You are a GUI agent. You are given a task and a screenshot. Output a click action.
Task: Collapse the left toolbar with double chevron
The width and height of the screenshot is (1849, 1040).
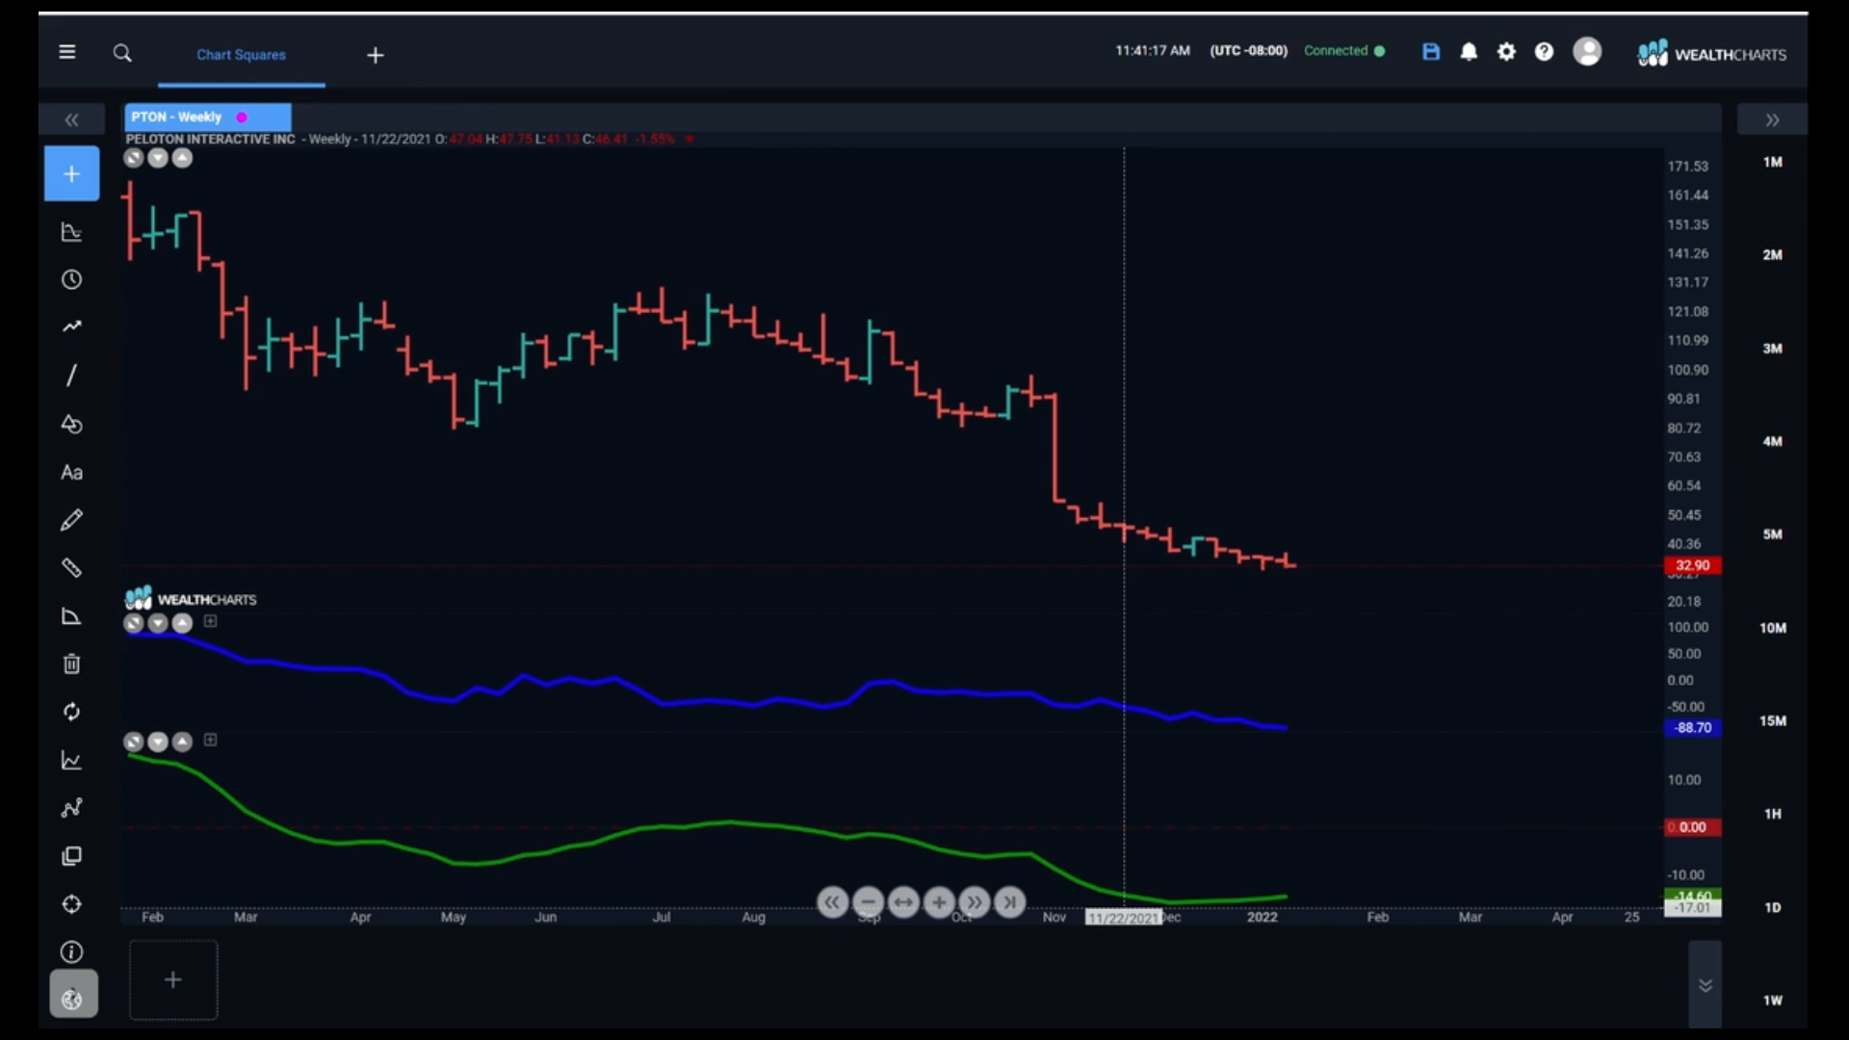[x=71, y=119]
